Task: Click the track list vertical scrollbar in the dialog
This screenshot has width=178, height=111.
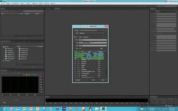Action: tap(106, 65)
